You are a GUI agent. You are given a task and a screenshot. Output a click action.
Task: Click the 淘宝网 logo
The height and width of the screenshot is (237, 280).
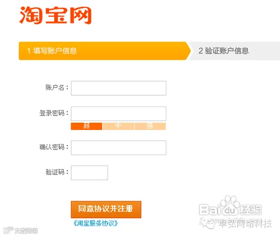tap(55, 15)
